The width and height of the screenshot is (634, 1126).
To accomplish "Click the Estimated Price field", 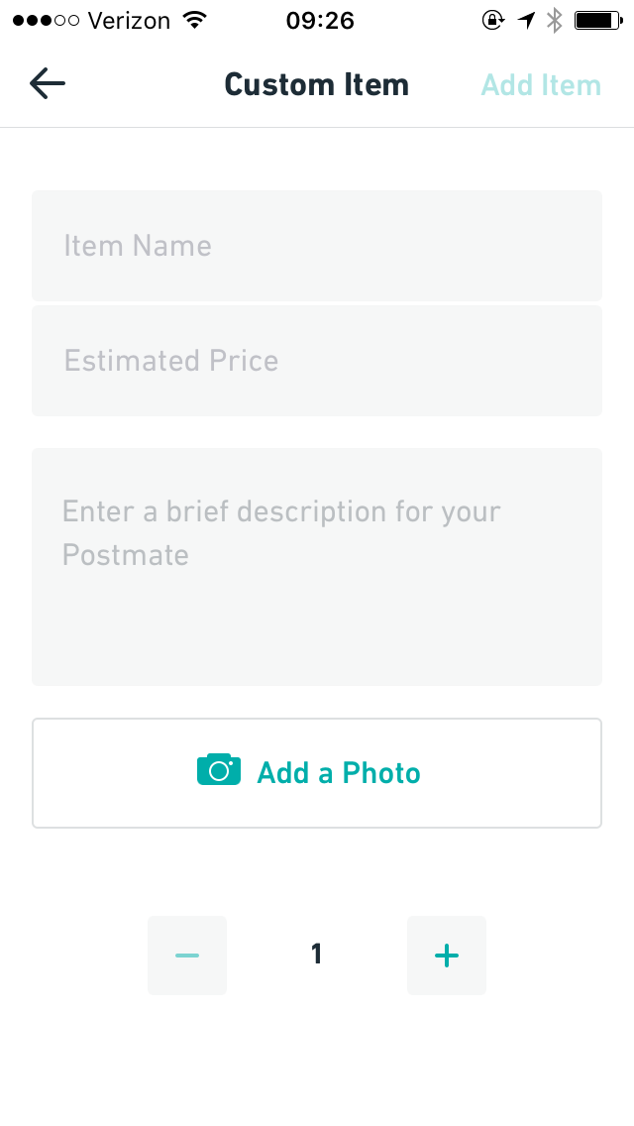I will pyautogui.click(x=317, y=361).
